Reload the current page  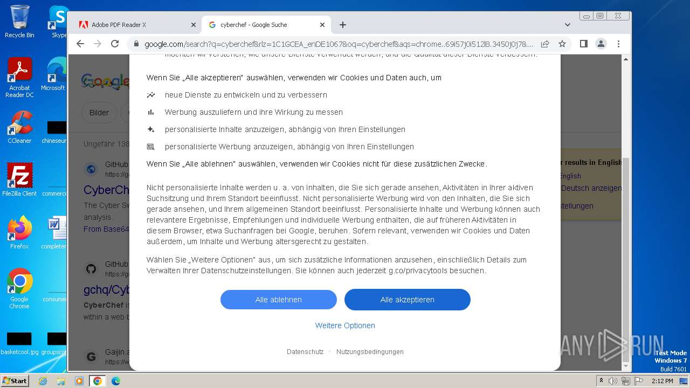click(x=115, y=44)
